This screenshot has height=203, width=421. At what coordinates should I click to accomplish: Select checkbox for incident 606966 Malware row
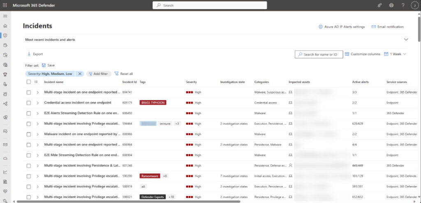tap(28, 134)
